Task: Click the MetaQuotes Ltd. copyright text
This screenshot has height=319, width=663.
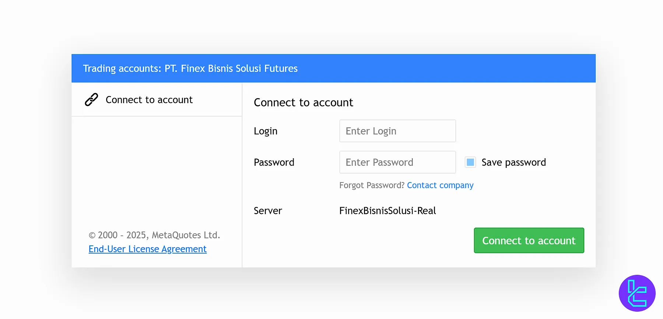Action: (x=154, y=235)
